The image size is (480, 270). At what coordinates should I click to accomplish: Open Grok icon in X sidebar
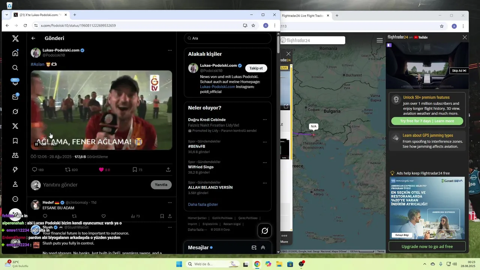click(x=15, y=111)
